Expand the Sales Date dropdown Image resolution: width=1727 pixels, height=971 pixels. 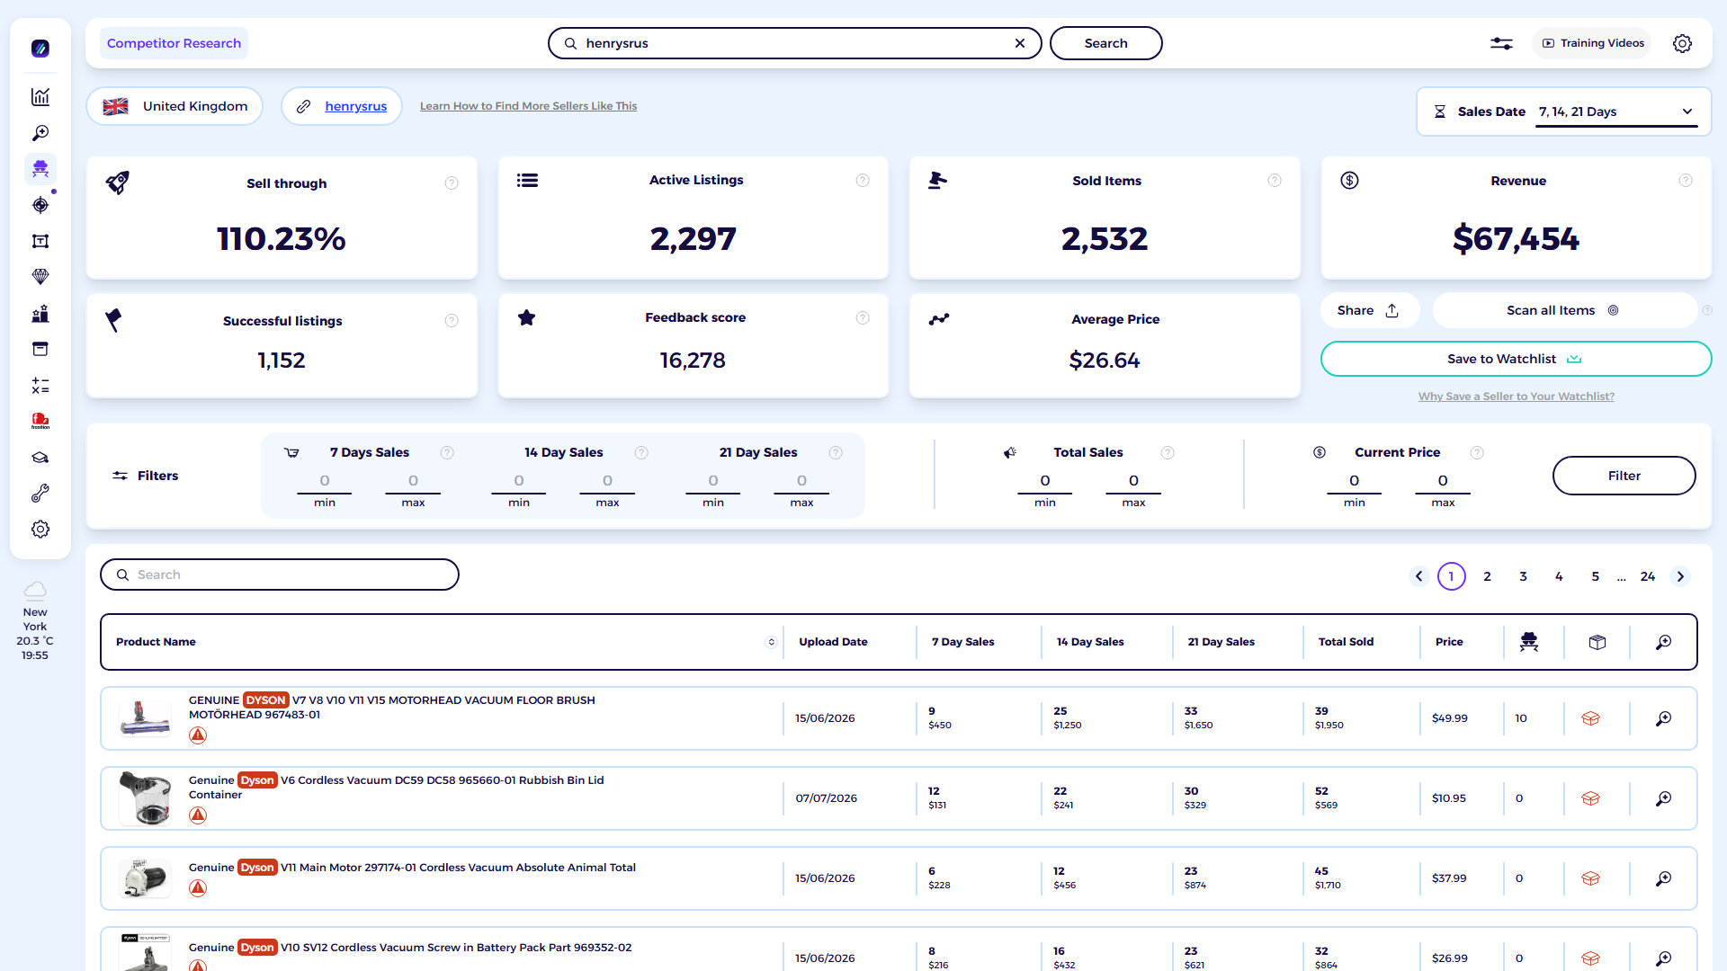coord(1616,111)
